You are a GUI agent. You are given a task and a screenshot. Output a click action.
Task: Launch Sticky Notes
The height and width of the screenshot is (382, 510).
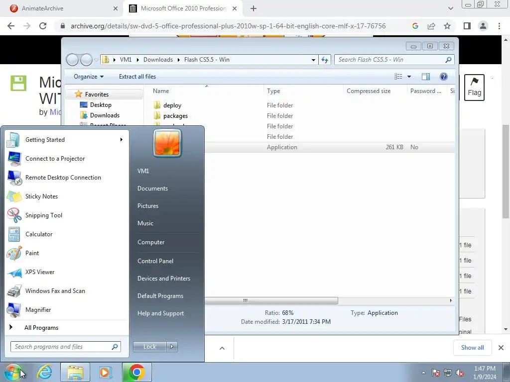point(66,196)
